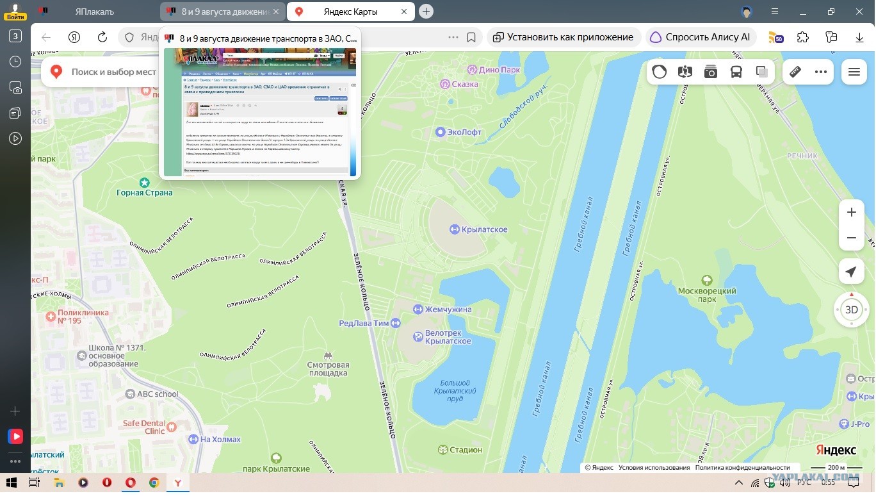Toggle 3D map tilt view
Viewport: 876px width, 496px height.
[x=851, y=310]
